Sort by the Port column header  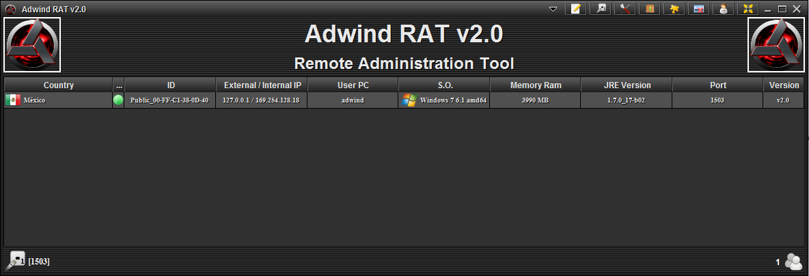click(x=717, y=85)
